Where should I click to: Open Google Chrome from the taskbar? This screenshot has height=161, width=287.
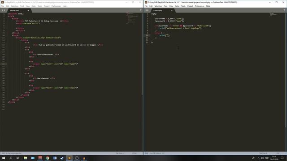pyautogui.click(x=48, y=158)
